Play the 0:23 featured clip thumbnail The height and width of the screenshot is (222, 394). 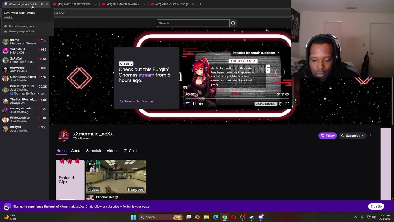116,176
